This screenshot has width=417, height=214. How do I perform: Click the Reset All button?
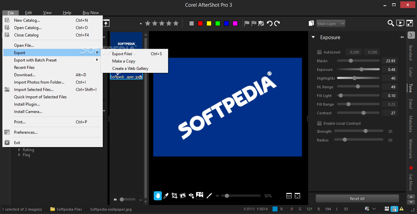coord(357,199)
